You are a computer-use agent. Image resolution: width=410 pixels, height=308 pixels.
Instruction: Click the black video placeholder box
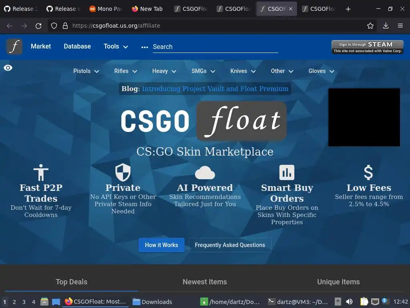coord(364,117)
